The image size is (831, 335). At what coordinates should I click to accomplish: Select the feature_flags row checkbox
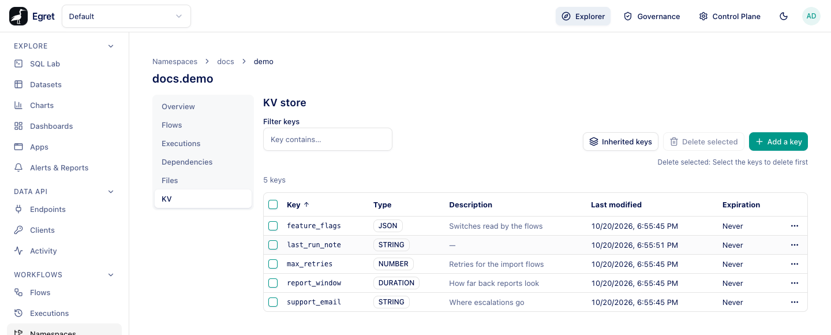[x=273, y=226]
